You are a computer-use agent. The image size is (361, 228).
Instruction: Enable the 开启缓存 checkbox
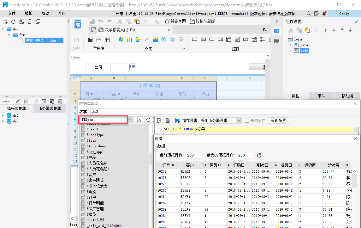tap(247, 120)
